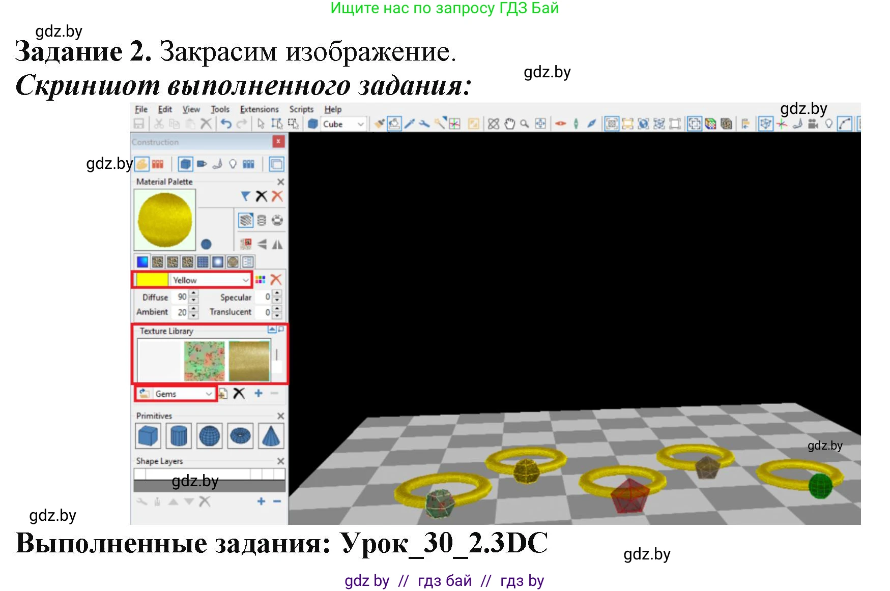Open the Cube shape dropdown
890x591 pixels.
360,124
